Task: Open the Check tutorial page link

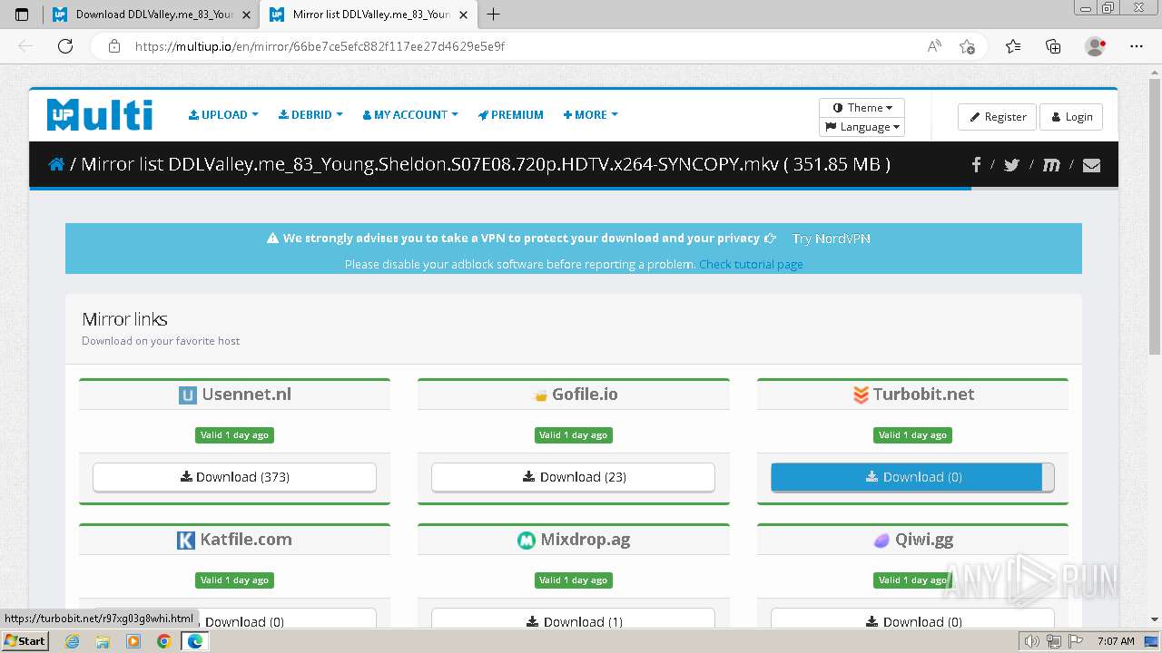Action: click(x=751, y=265)
